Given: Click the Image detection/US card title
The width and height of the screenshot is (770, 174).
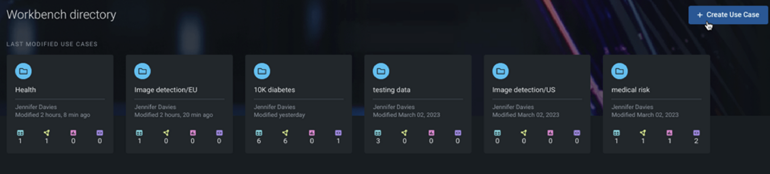Looking at the screenshot, I should (524, 90).
